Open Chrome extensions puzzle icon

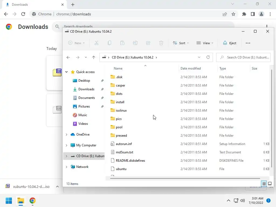pos(244,14)
